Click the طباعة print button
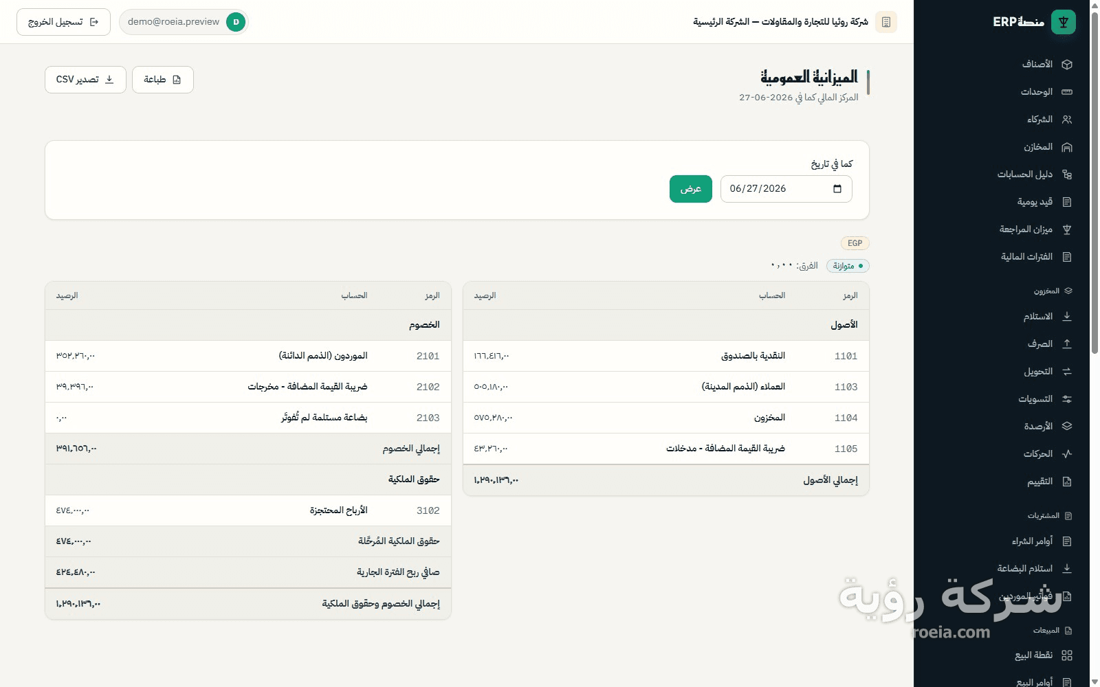The height and width of the screenshot is (687, 1100). [x=163, y=80]
